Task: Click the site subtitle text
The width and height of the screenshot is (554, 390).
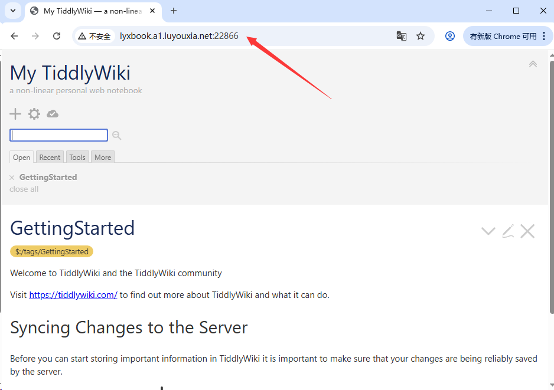Action: click(x=76, y=91)
